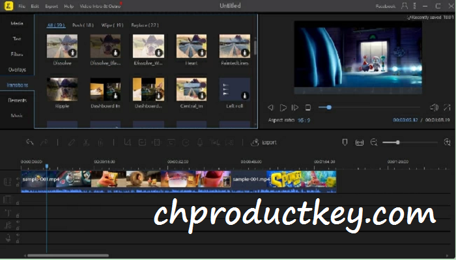
Task: Switch to the Music tab in sidebar
Action: (x=17, y=116)
